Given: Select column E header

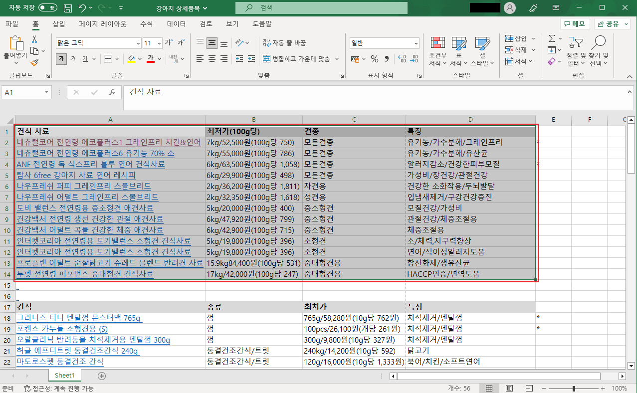Looking at the screenshot, I should (553, 119).
